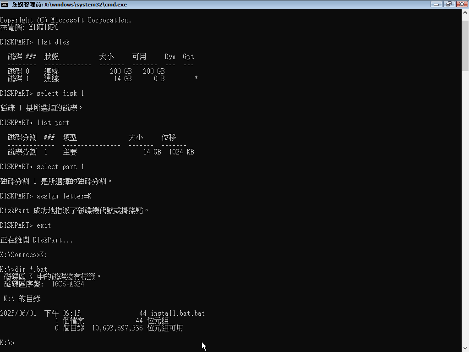Click the empty scrollbar track below the thumb

click(465, 206)
